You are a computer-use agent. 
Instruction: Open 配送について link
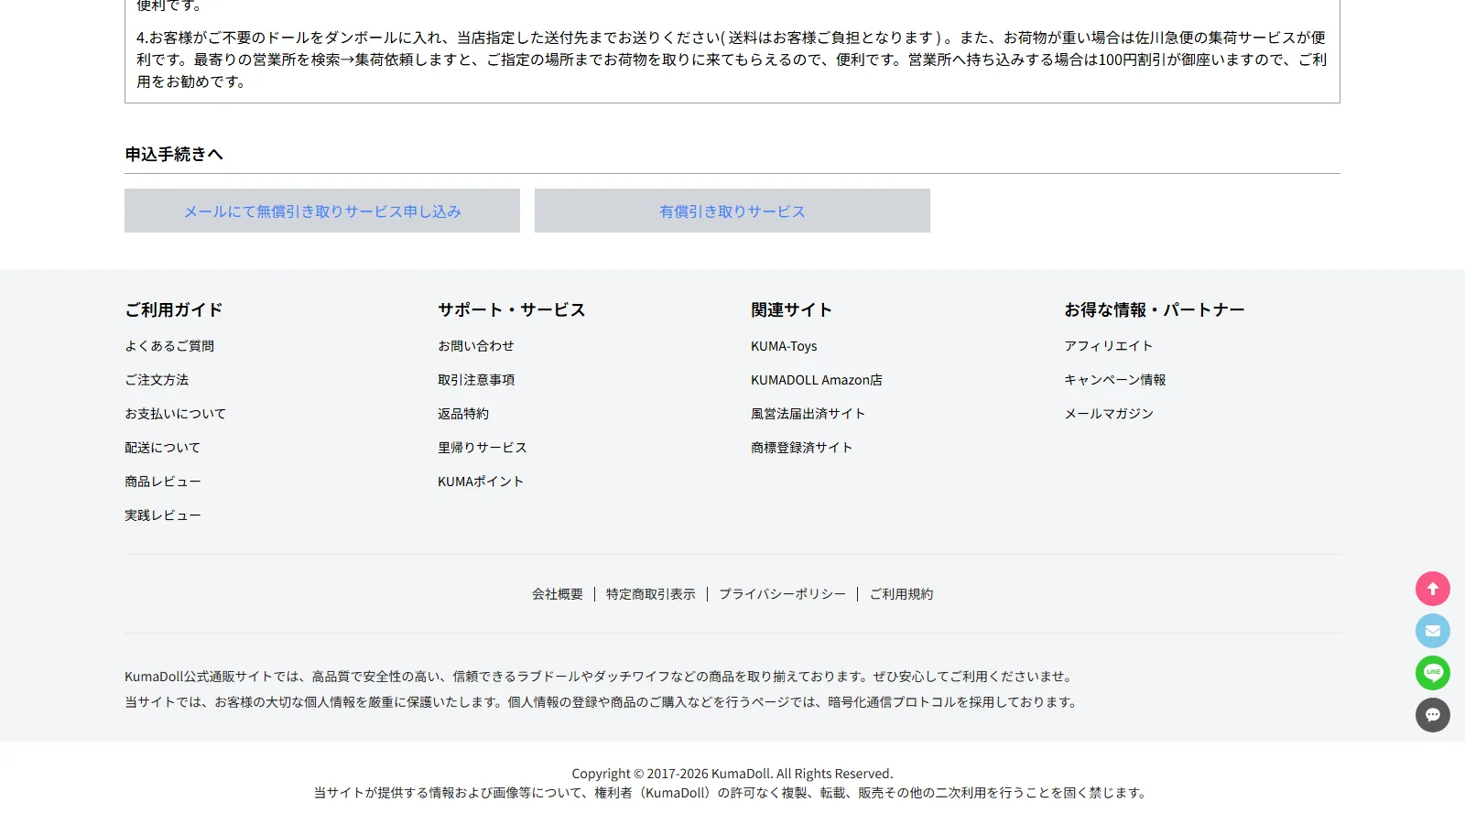coord(162,448)
